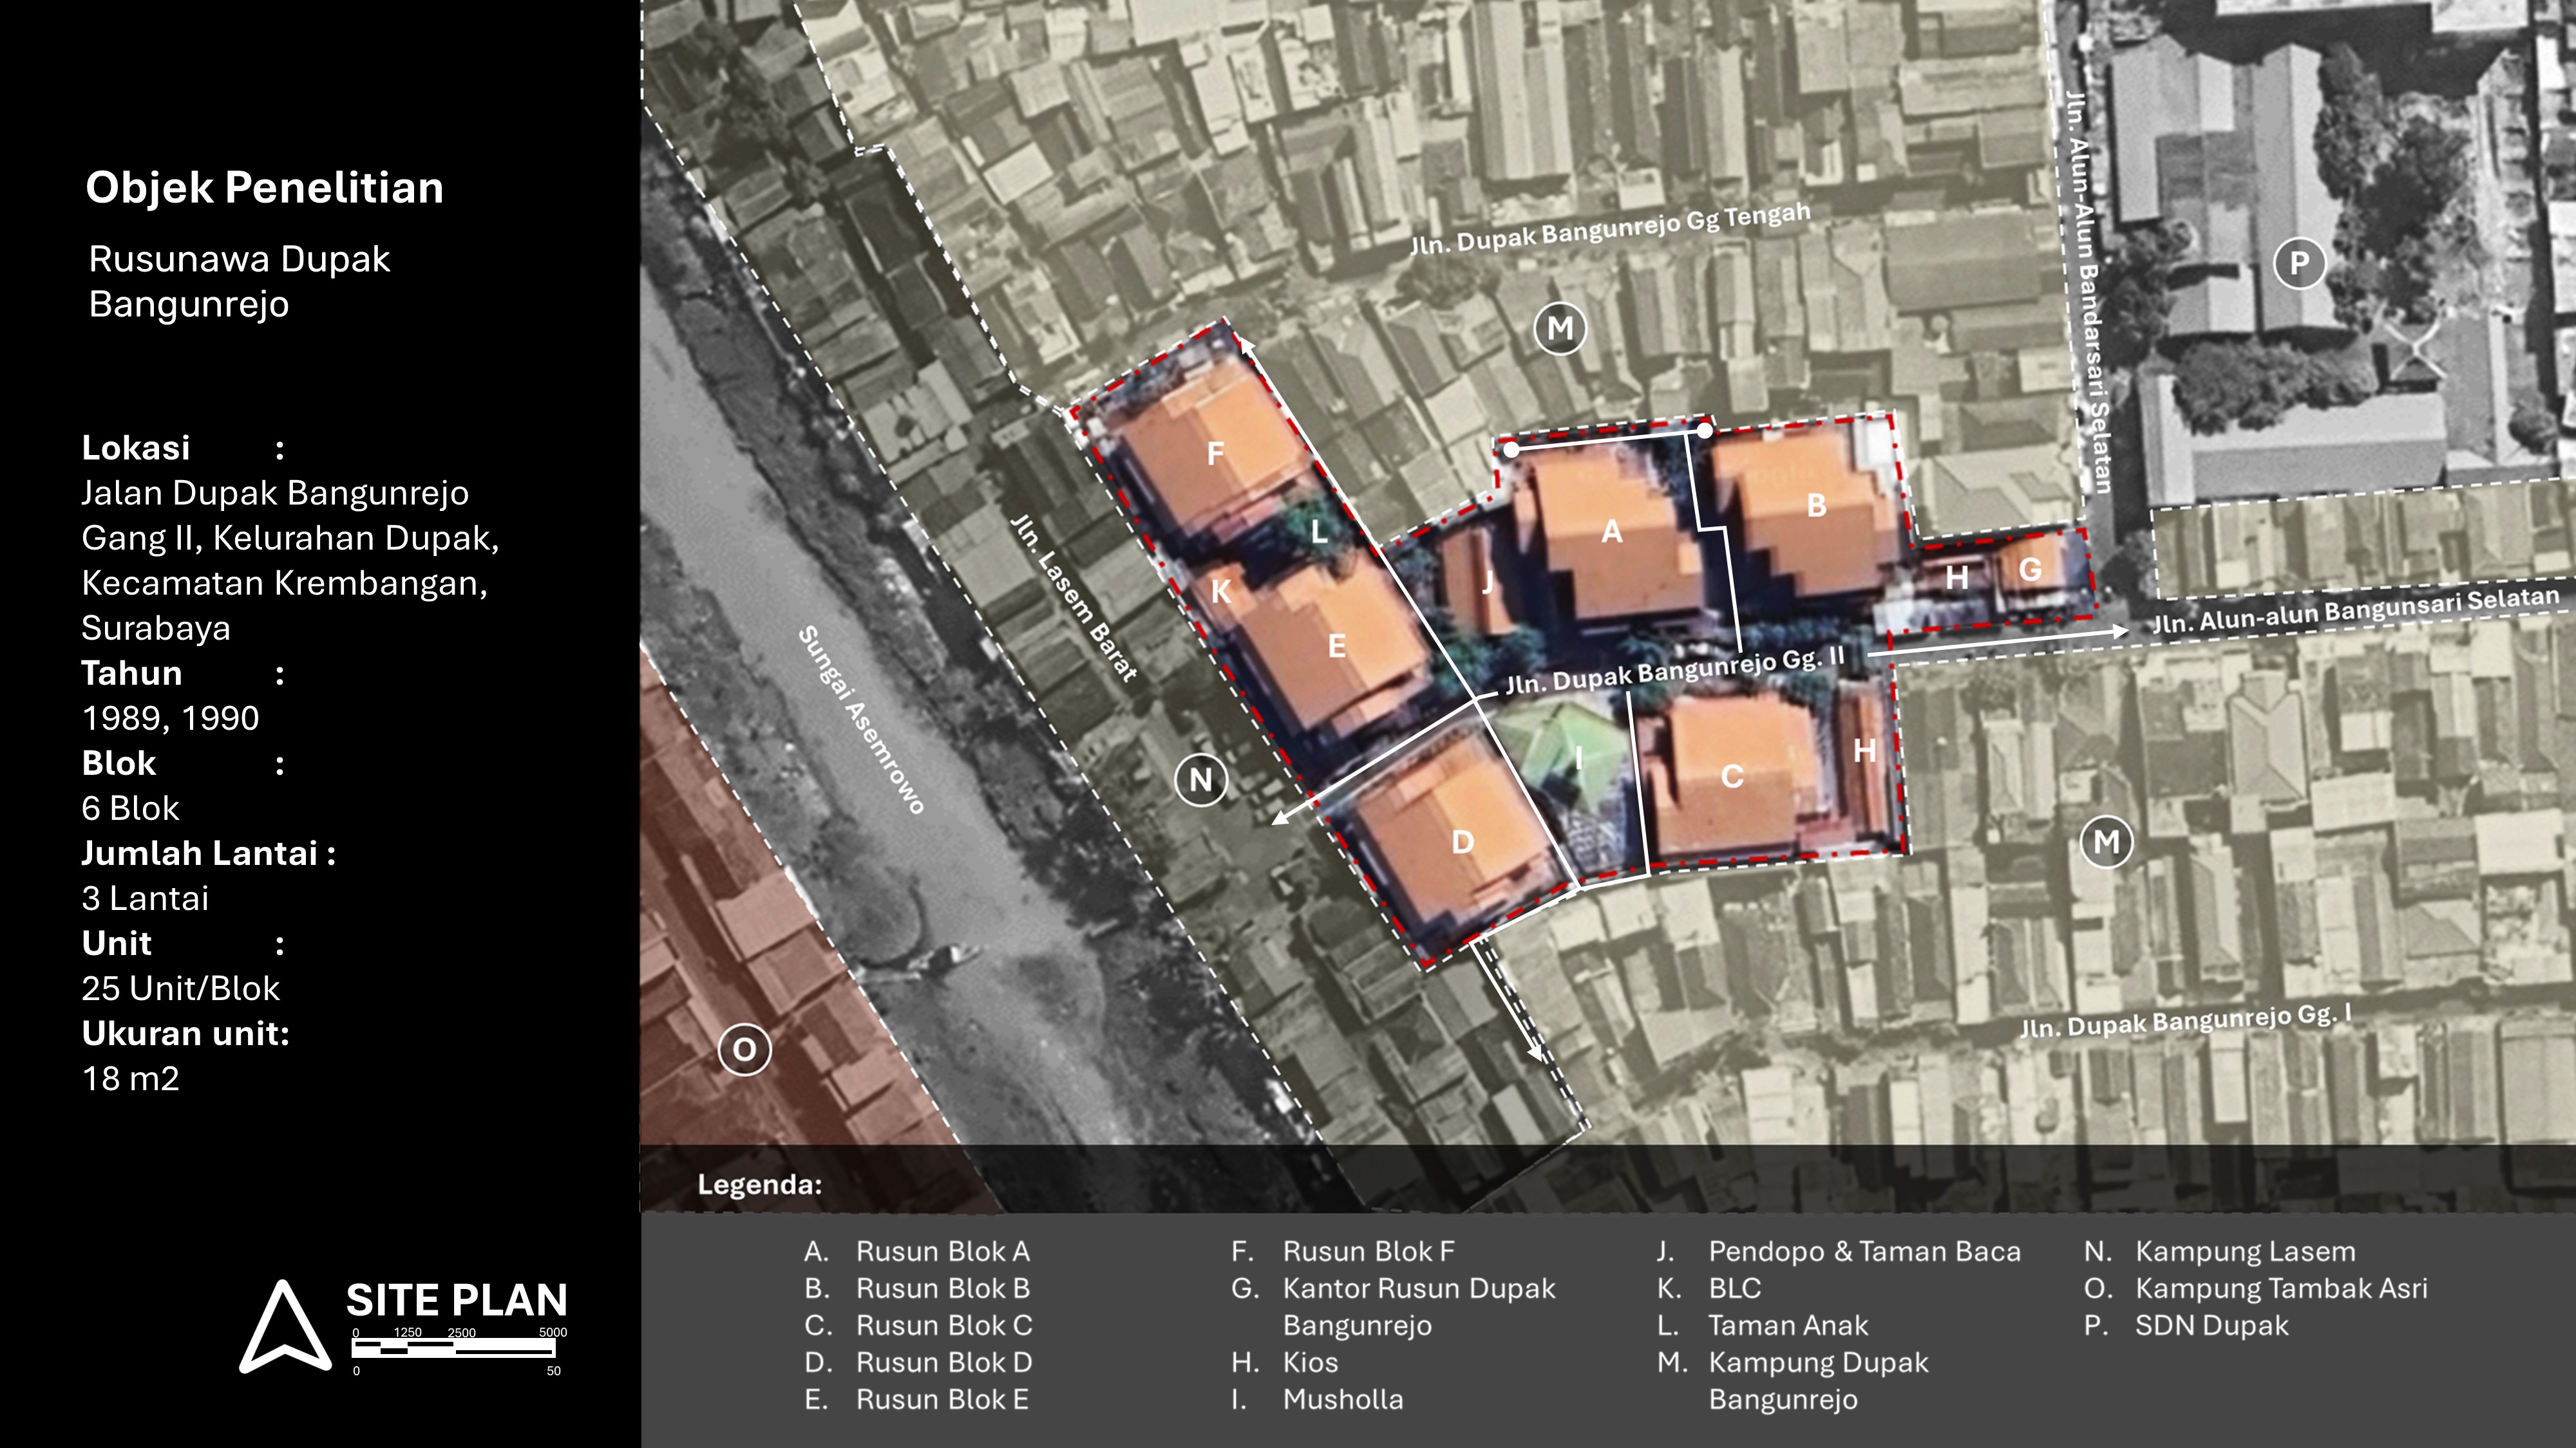Click the circled M marker near Gg. I
Screen dimensions: 2576x1448
tap(2106, 841)
